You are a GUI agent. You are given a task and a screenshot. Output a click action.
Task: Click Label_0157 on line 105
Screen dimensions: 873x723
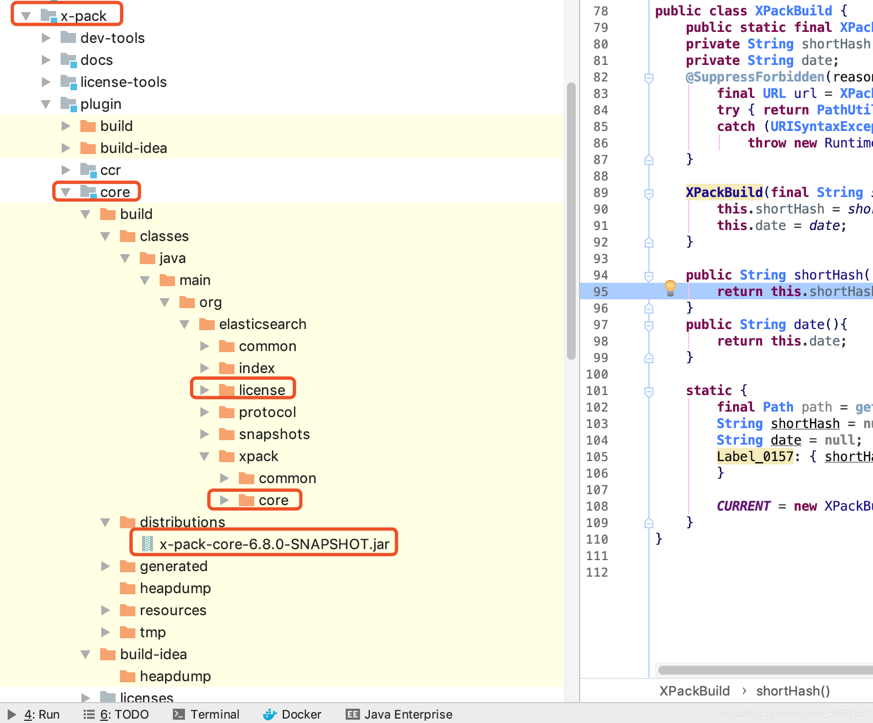tap(755, 456)
